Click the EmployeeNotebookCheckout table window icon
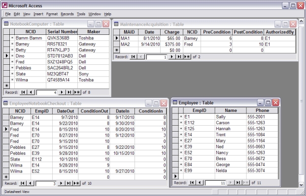The width and height of the screenshot is (306, 196). [5, 103]
